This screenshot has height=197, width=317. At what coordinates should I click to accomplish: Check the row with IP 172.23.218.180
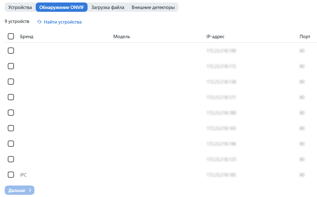[x=11, y=113]
